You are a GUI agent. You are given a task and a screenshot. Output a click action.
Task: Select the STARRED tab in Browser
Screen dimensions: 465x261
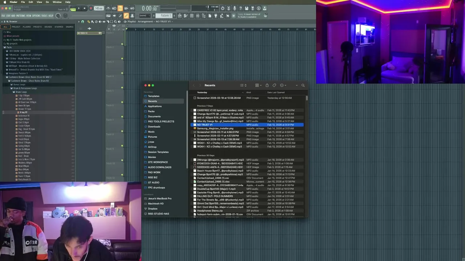click(58, 27)
